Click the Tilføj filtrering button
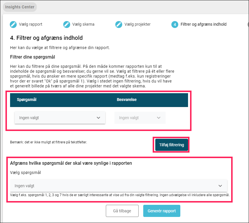 tap(171, 145)
